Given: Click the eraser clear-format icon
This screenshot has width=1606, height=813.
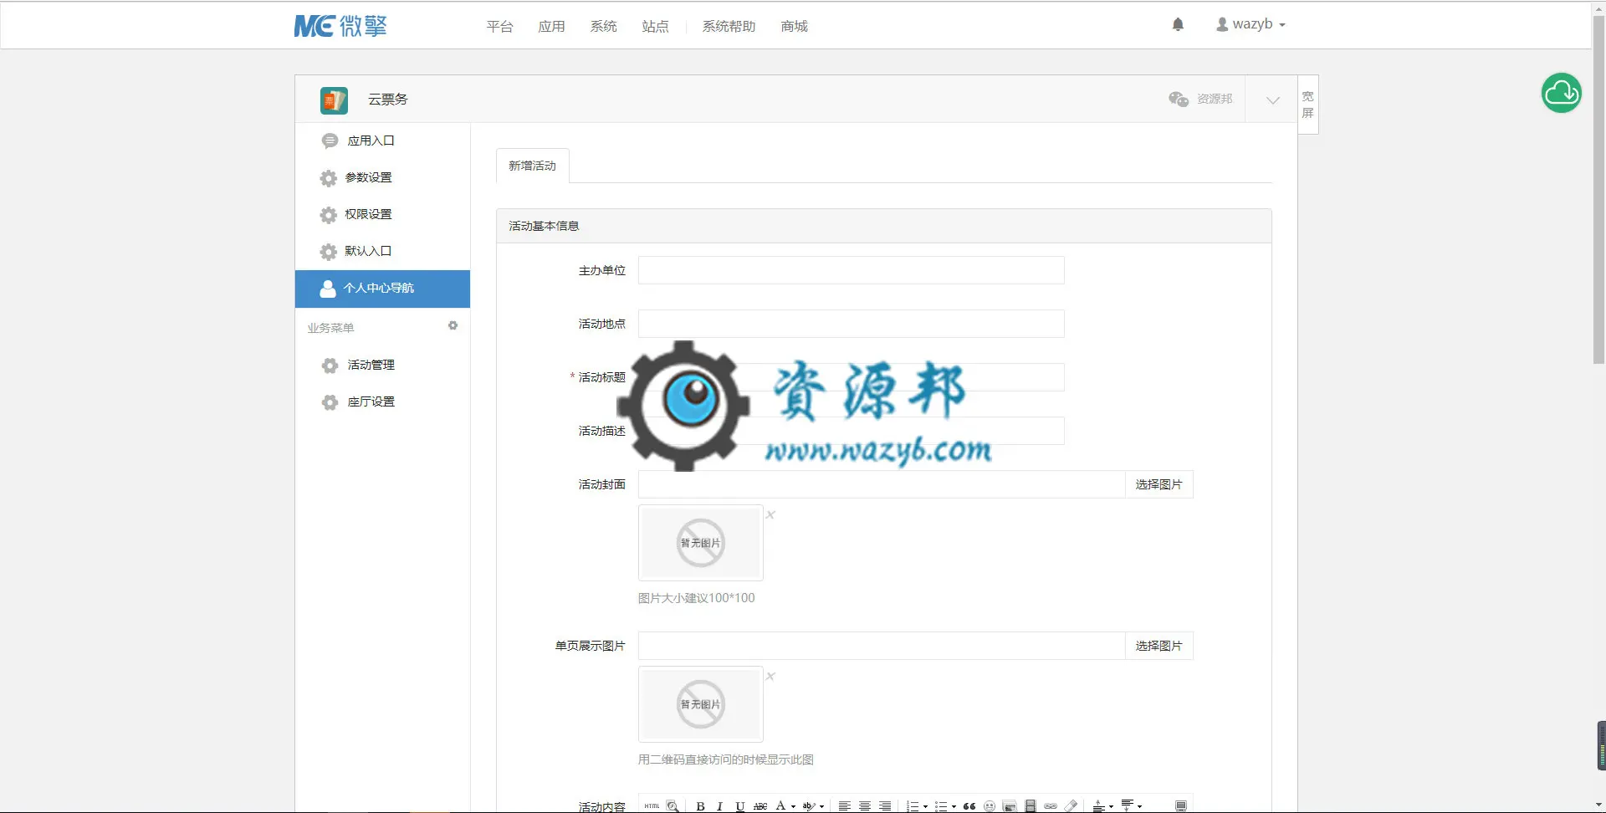Looking at the screenshot, I should [x=1071, y=806].
